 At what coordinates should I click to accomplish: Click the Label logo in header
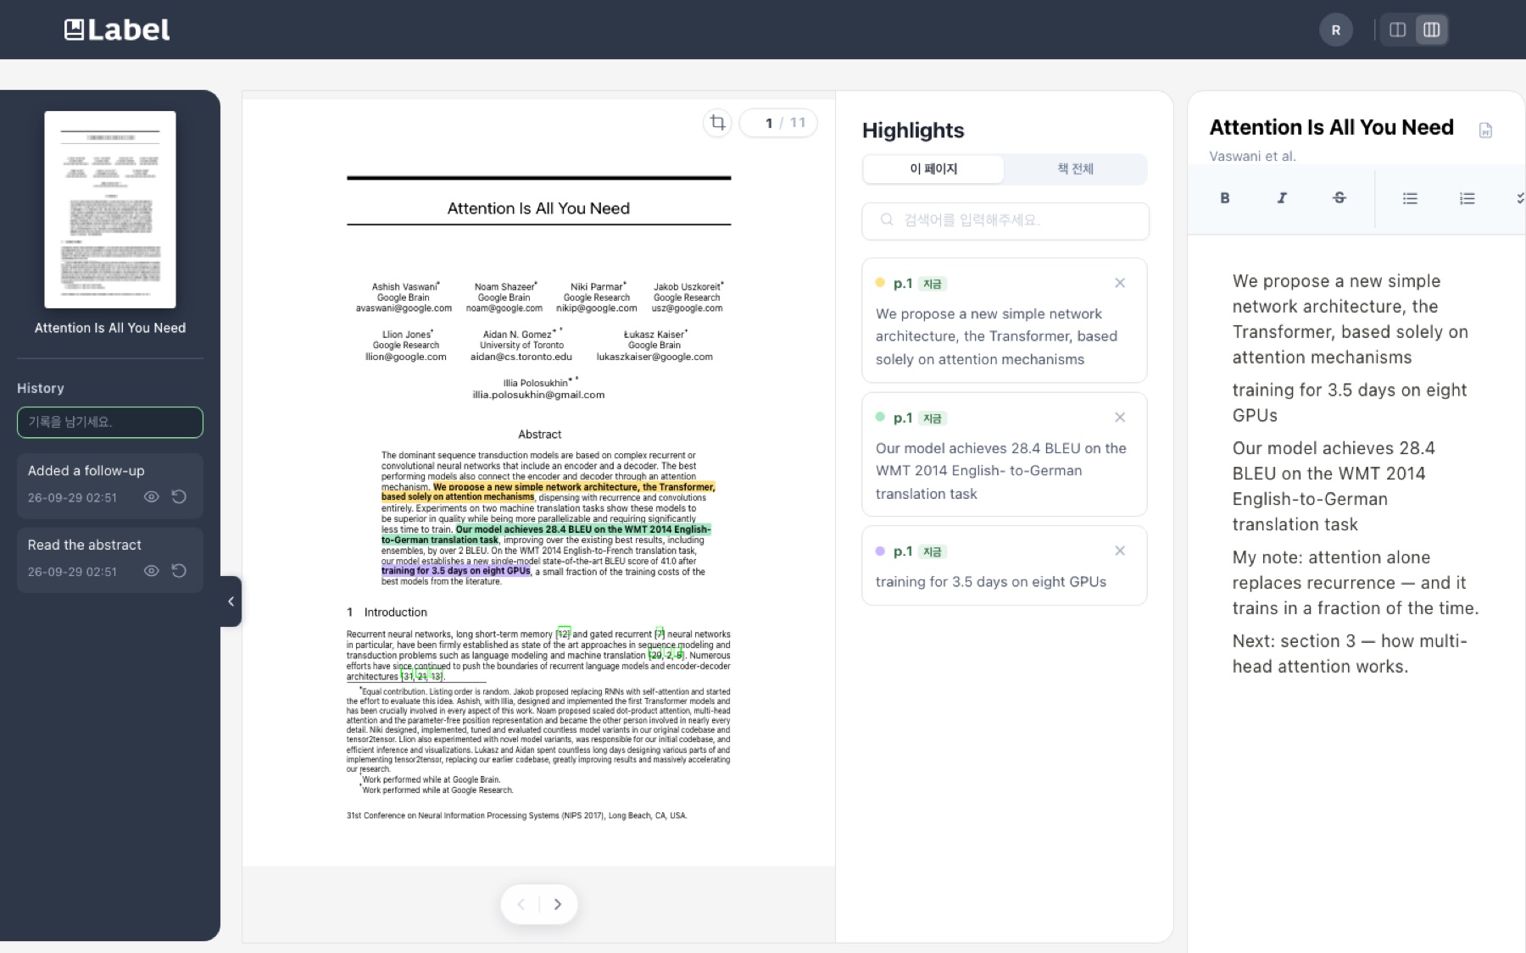pos(117,30)
